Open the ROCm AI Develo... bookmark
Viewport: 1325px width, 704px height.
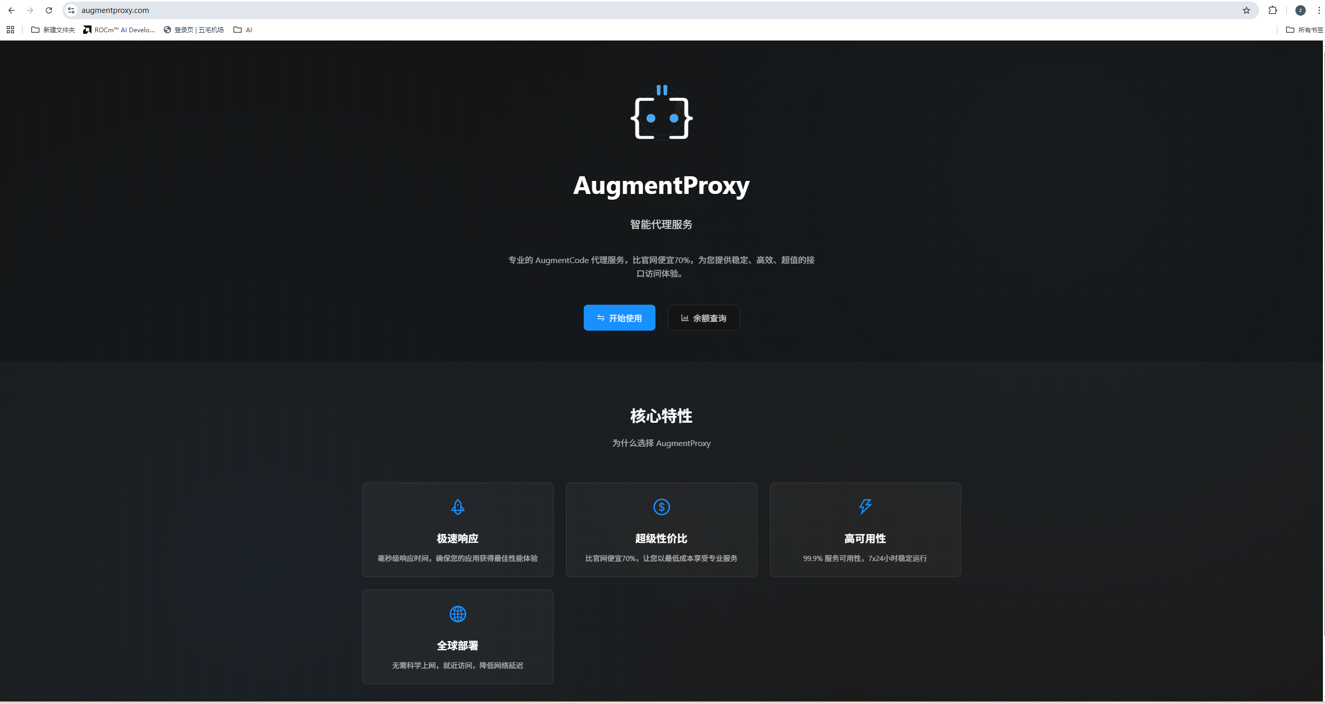point(119,30)
